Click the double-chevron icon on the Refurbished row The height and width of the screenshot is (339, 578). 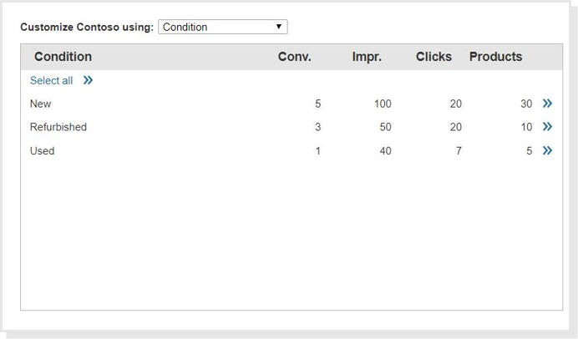point(547,127)
